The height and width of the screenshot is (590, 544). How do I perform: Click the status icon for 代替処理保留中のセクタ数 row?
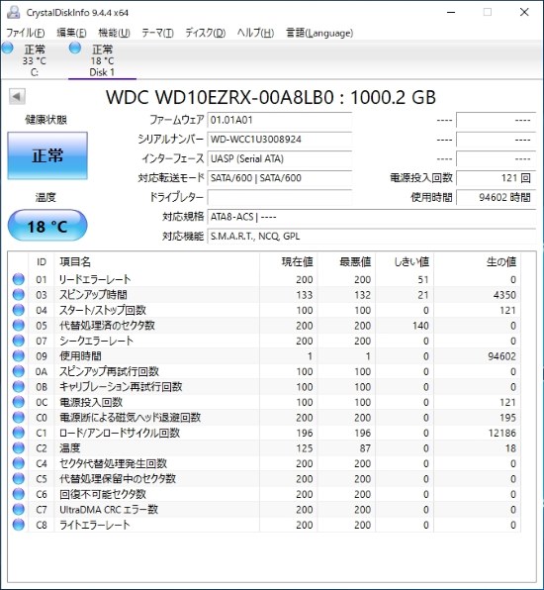pos(19,478)
